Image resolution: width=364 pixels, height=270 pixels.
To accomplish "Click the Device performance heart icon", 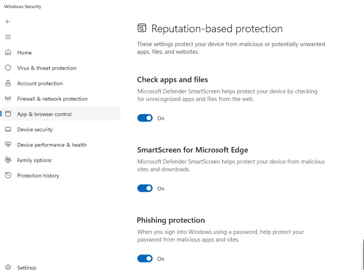I will coord(8,145).
